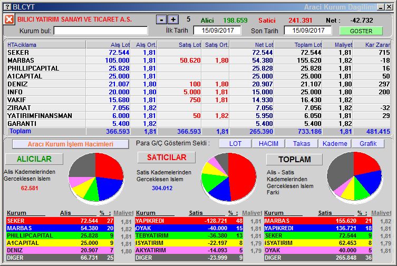Screen dimensions: 397x266
Task: Select the PHILLIPCAPITAL row in top table
Action: click(x=198, y=68)
